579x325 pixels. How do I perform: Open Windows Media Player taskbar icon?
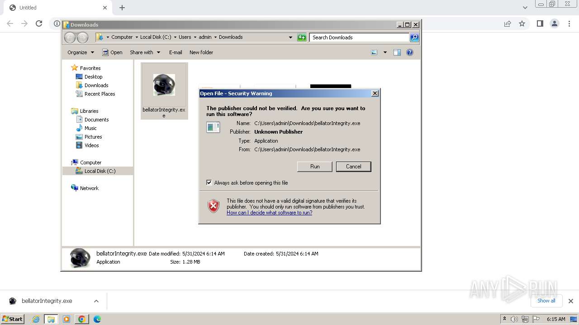point(66,319)
